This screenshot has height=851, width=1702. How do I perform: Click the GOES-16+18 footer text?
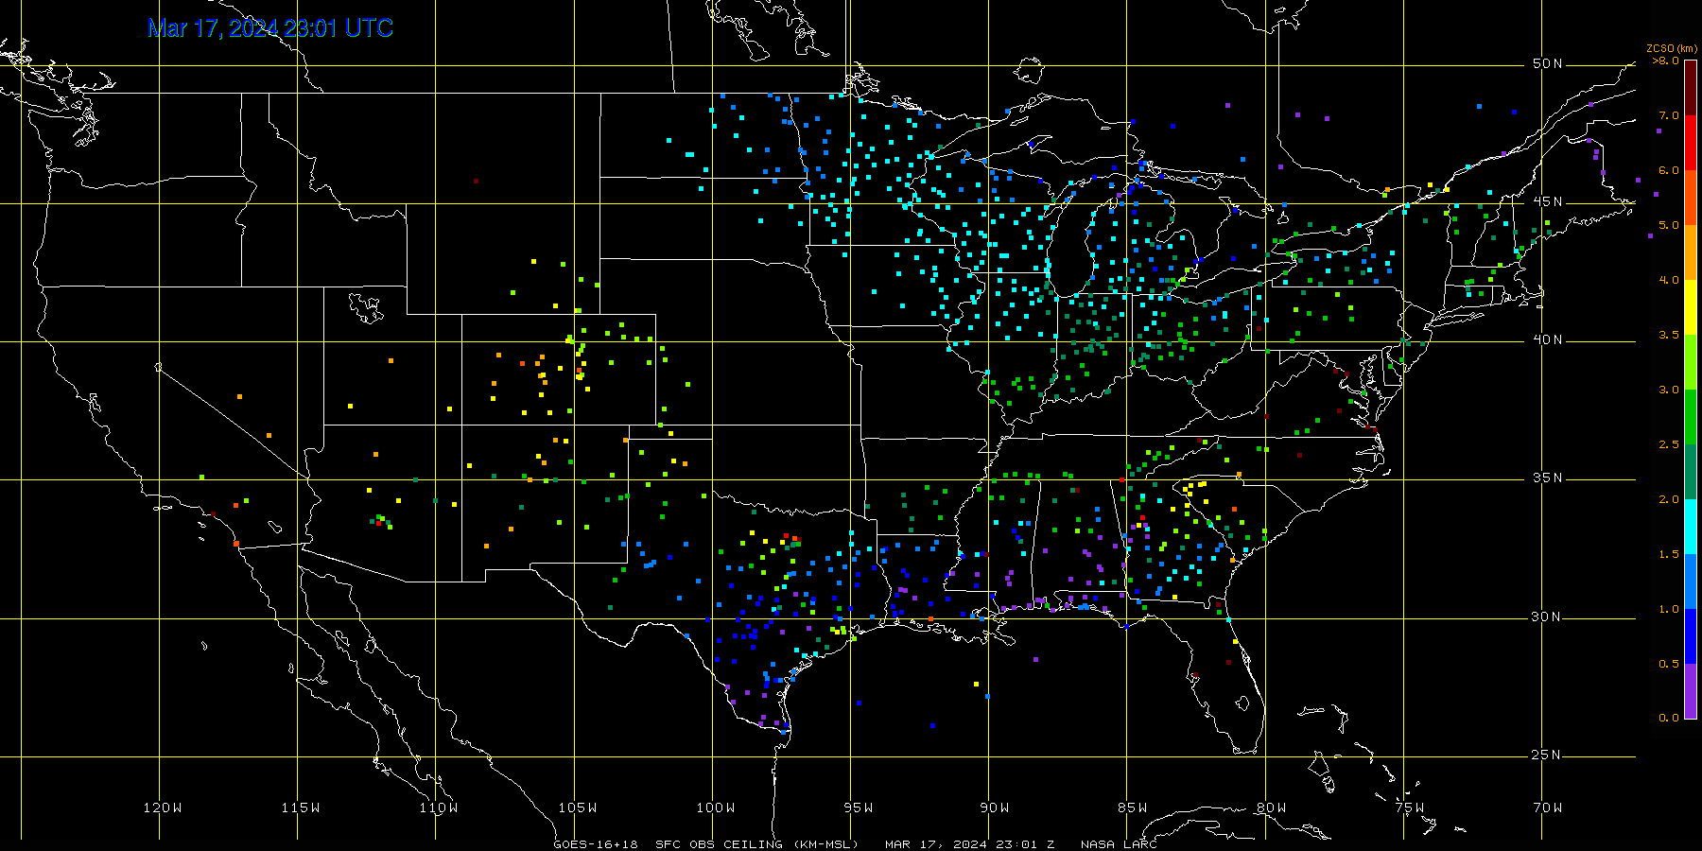coord(596,844)
